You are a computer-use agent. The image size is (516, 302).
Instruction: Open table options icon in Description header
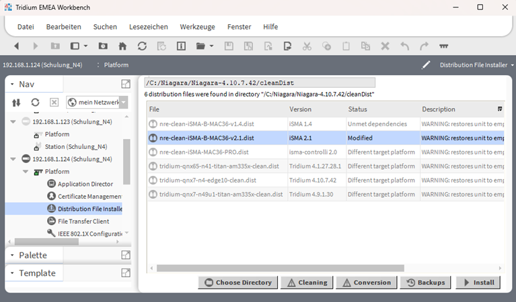click(500, 109)
